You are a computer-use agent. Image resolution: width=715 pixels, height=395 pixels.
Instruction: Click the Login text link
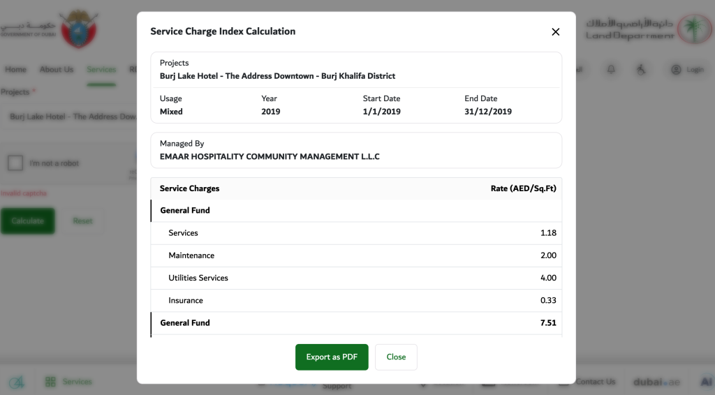coord(695,70)
